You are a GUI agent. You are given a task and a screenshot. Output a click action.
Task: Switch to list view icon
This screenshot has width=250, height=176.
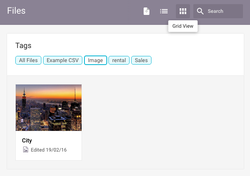click(x=164, y=11)
